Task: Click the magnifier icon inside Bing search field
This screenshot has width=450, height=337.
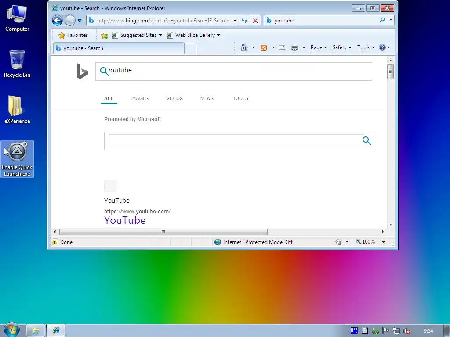Action: [104, 71]
